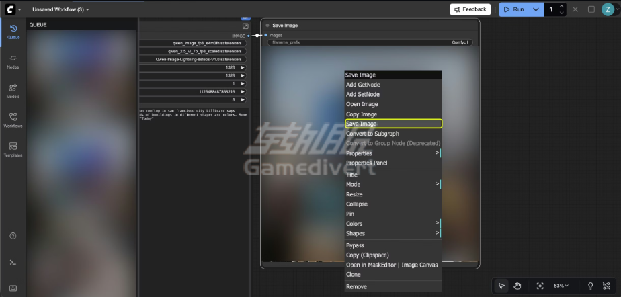Select Remove in context menu
621x297 pixels.
click(393, 286)
